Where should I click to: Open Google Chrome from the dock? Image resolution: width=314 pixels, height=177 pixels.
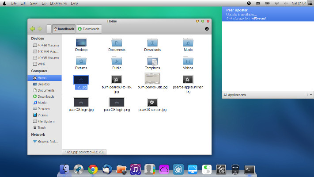tap(93, 169)
